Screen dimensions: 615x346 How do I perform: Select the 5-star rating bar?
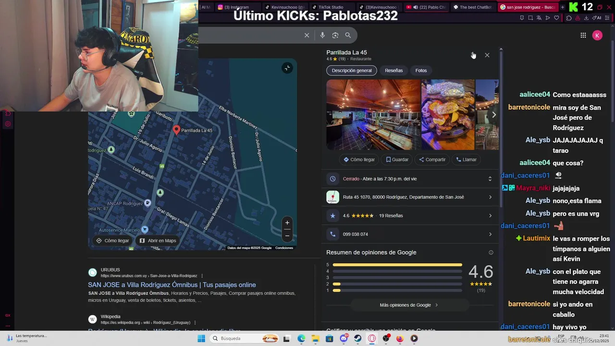(397, 265)
